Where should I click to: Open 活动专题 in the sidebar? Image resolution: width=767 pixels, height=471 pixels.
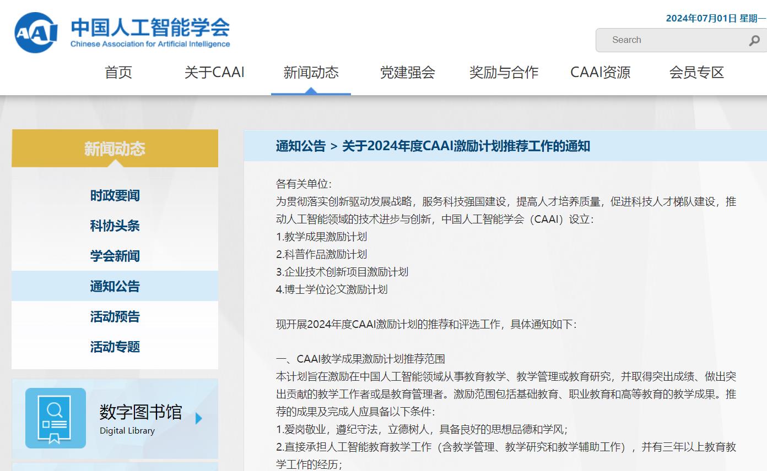[x=115, y=347]
